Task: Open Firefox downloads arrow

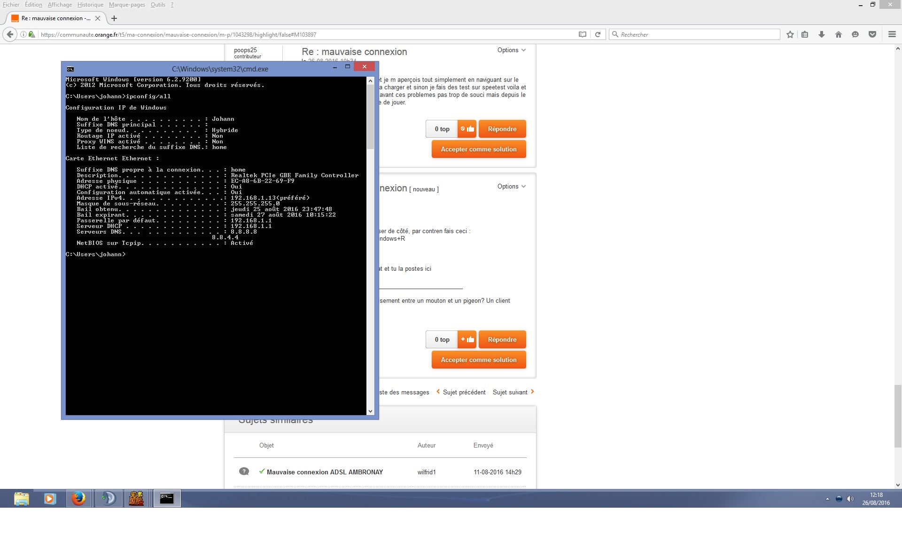Action: tap(821, 34)
